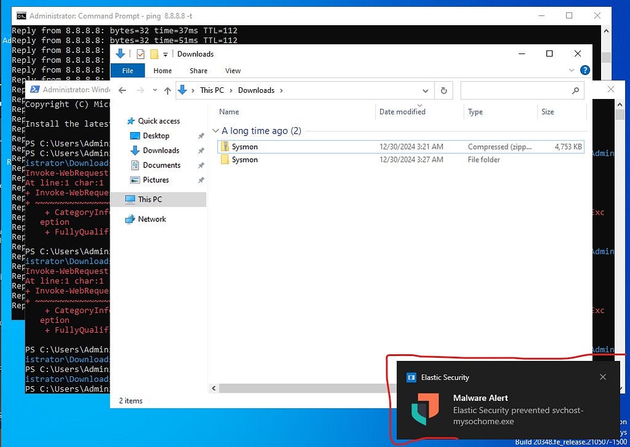This screenshot has width=630, height=447.
Task: Click the pin icon next to Documents
Action: pos(201,165)
